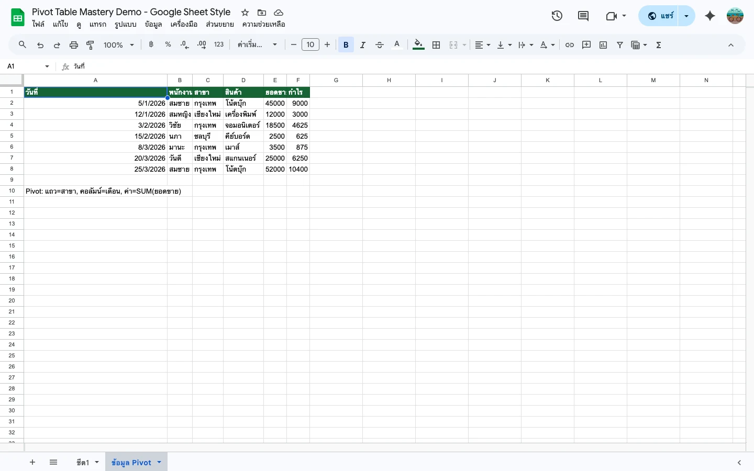This screenshot has height=471, width=754.
Task: Toggle italic formatting
Action: pos(362,44)
